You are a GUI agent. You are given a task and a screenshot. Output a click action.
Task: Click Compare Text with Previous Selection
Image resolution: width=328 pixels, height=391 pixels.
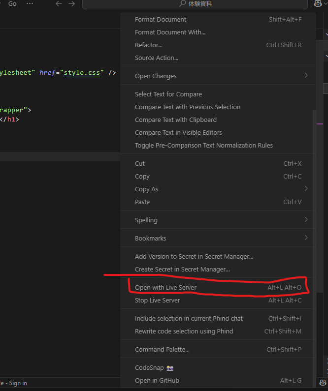pos(218,107)
